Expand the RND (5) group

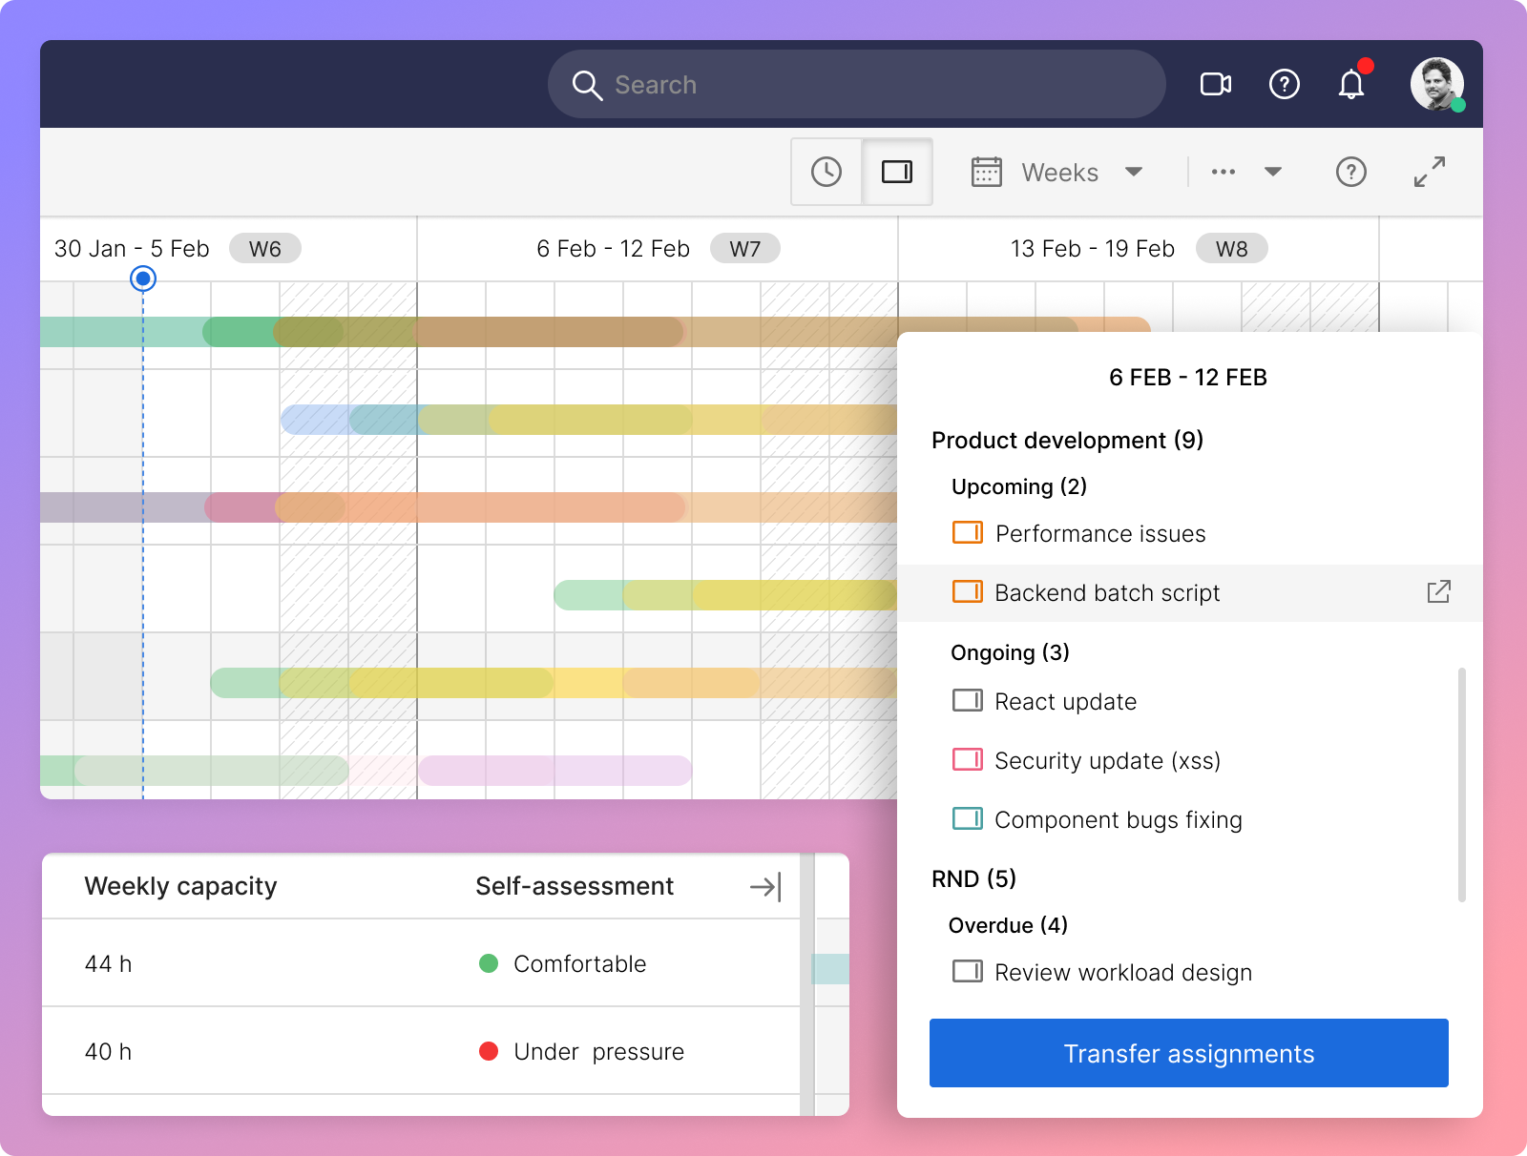pos(973,878)
